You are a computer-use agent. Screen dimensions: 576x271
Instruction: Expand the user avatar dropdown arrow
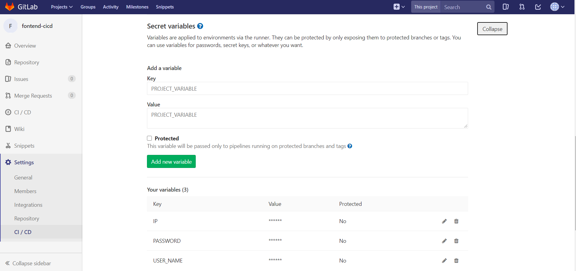click(563, 7)
